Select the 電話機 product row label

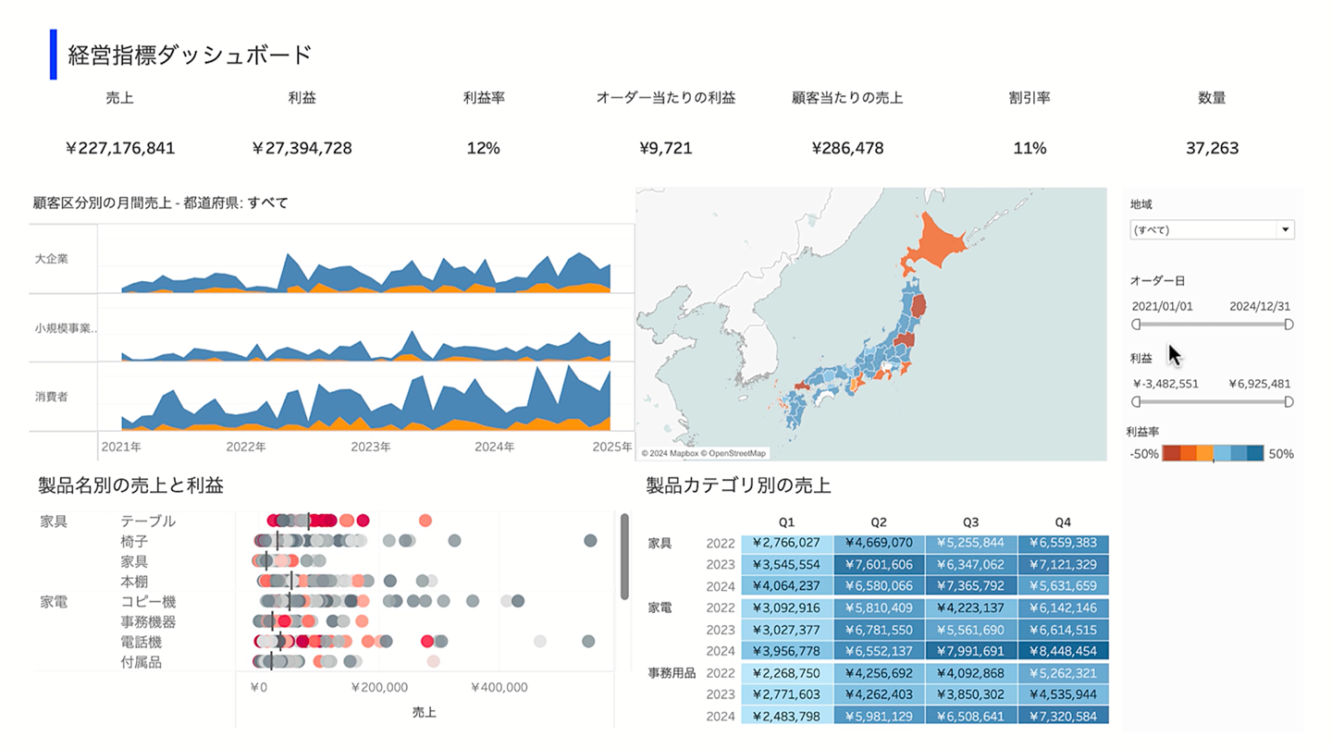point(142,642)
